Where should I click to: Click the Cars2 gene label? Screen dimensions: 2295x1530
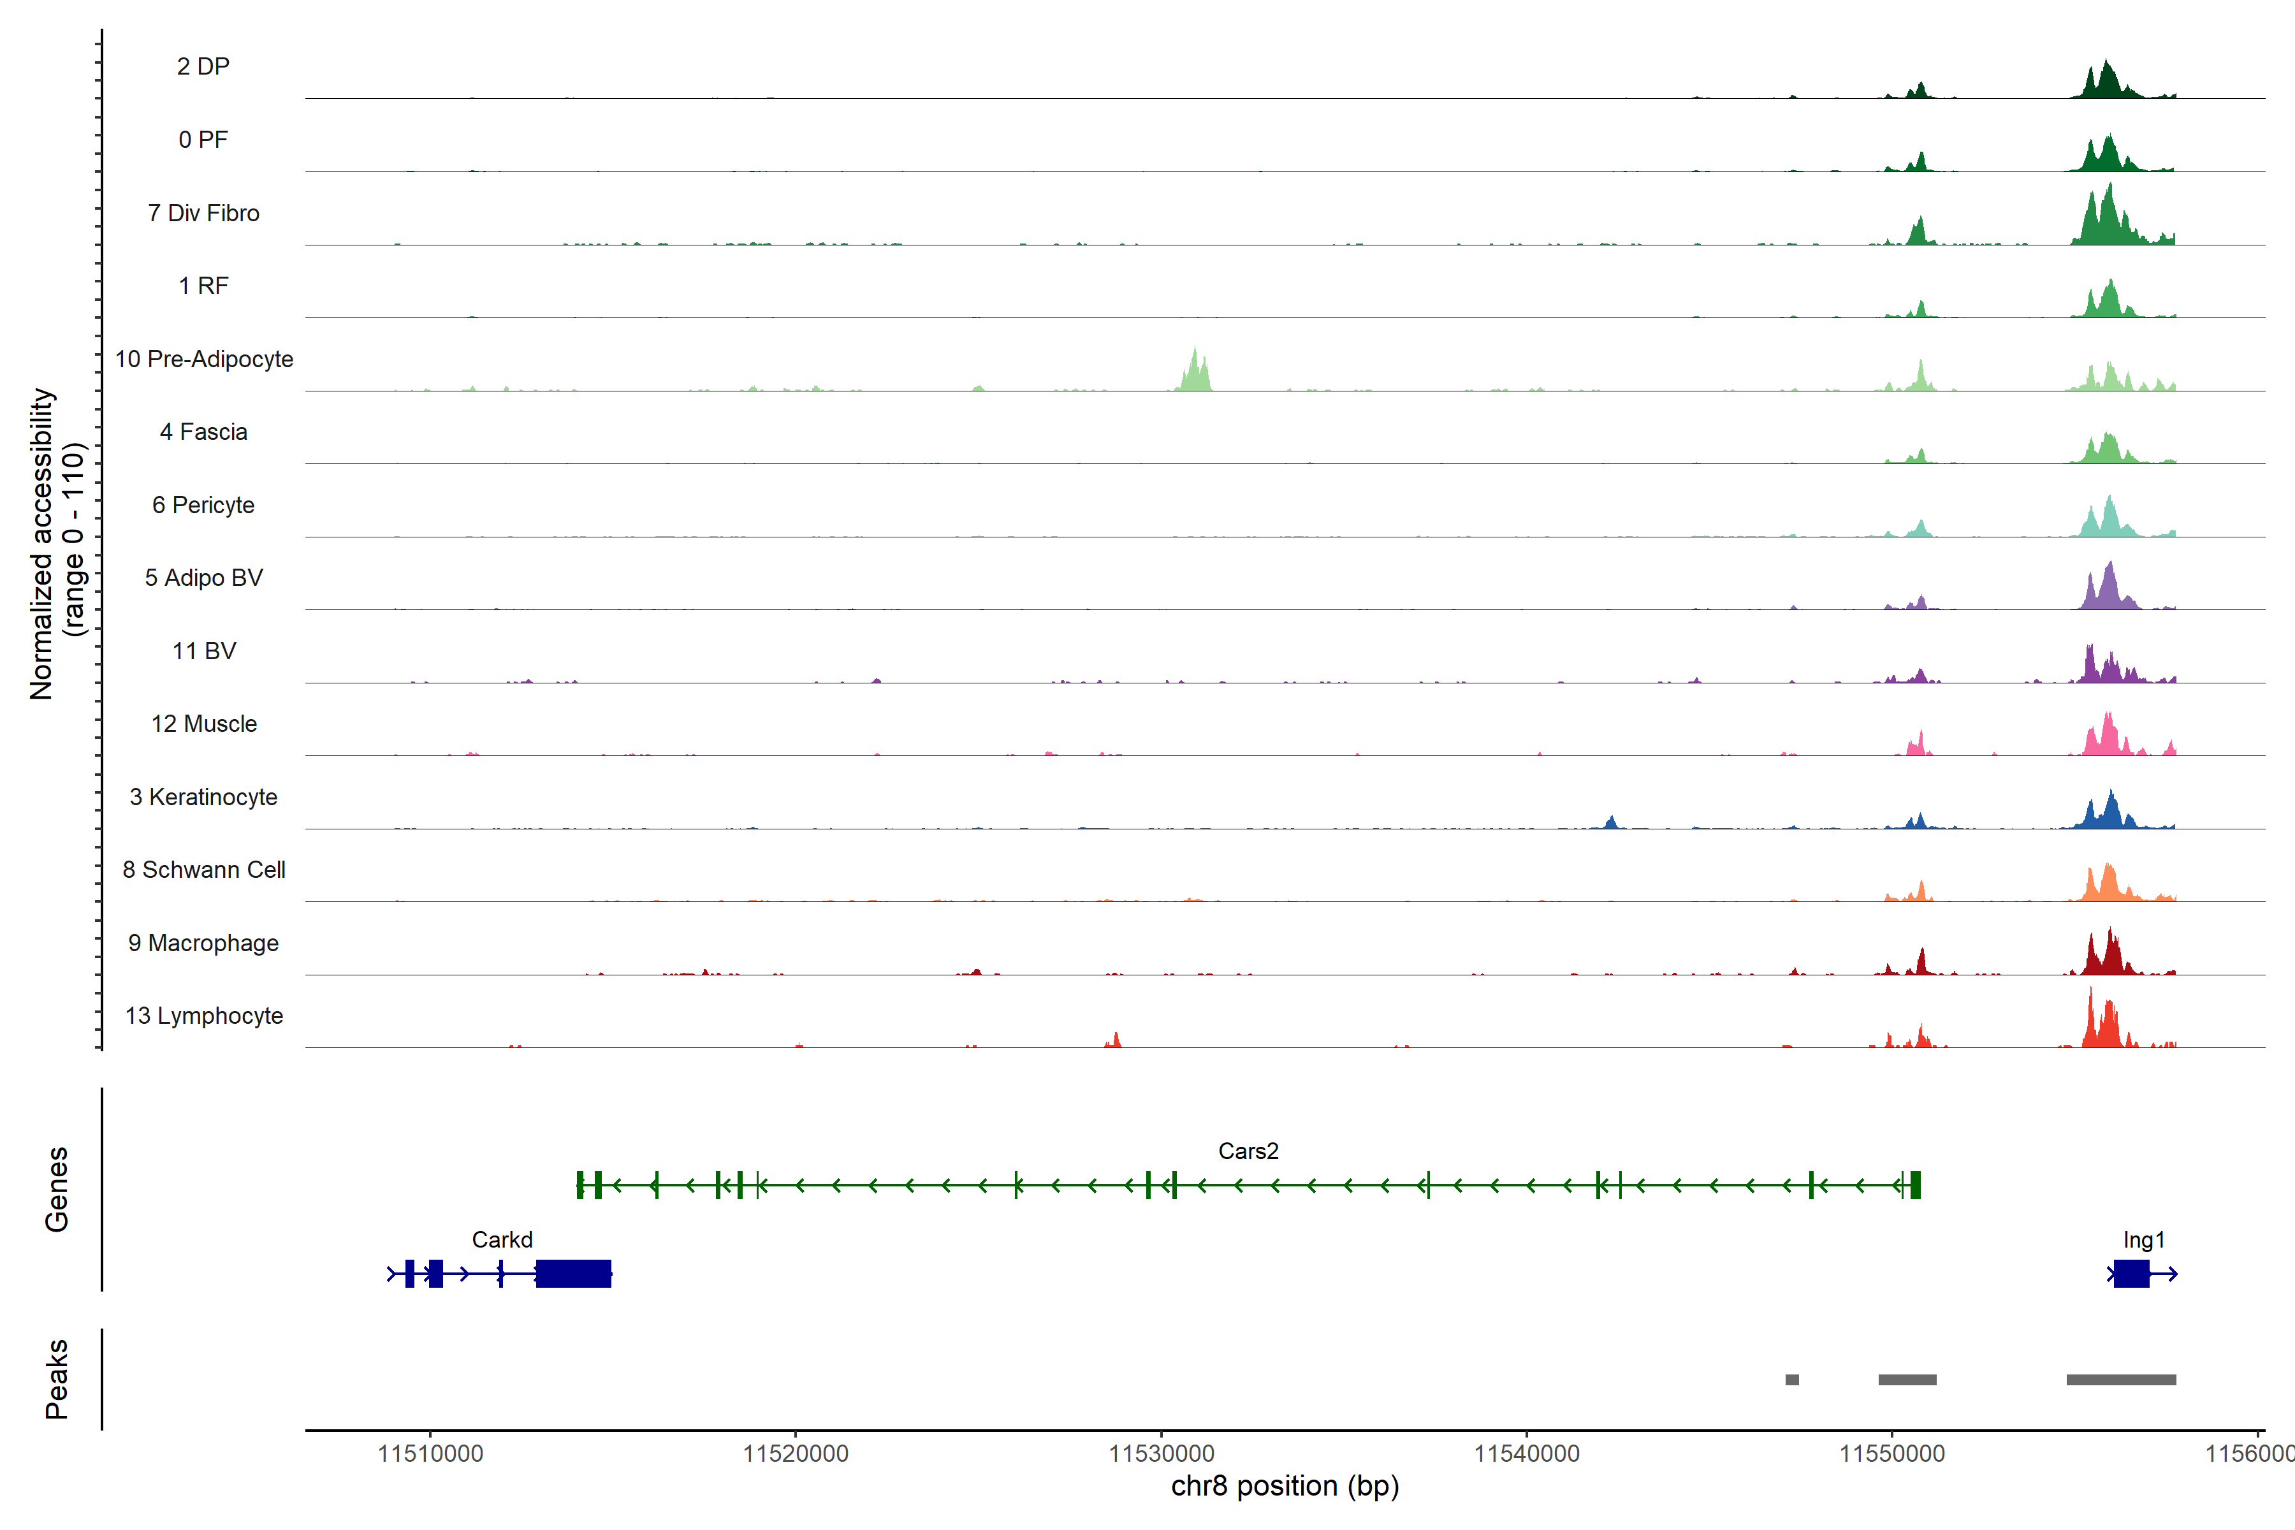[1248, 1151]
